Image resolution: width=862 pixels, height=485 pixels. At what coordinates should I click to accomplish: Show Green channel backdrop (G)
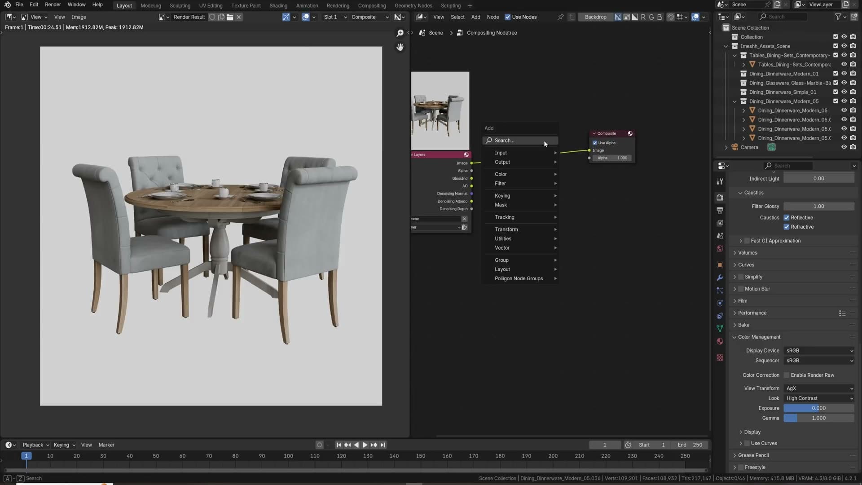[x=651, y=17]
